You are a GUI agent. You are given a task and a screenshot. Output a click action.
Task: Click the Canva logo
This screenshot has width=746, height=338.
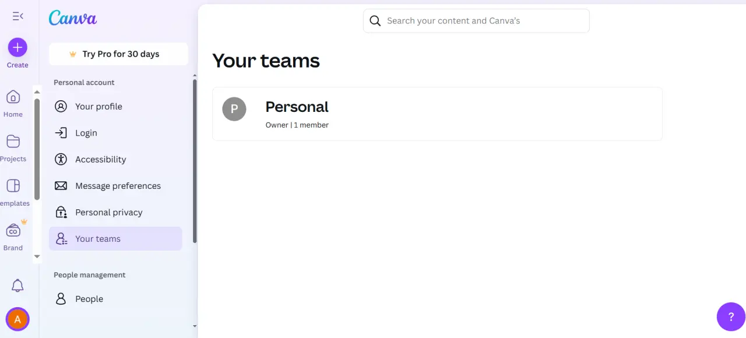(x=73, y=19)
